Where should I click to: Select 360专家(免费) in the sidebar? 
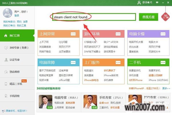point(17,47)
